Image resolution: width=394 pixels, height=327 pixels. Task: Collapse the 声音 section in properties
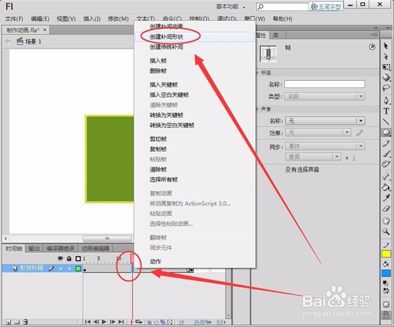click(x=257, y=109)
